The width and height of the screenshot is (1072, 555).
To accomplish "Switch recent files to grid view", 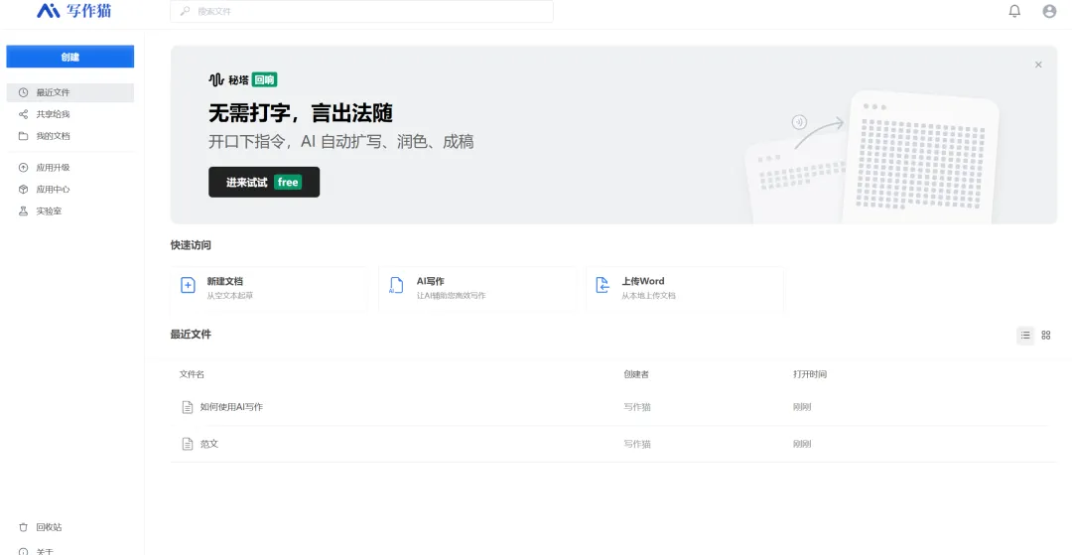I will (x=1046, y=335).
